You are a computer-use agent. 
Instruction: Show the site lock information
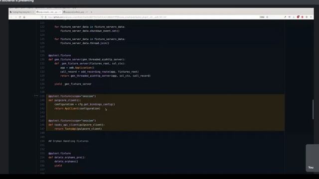click(45, 17)
